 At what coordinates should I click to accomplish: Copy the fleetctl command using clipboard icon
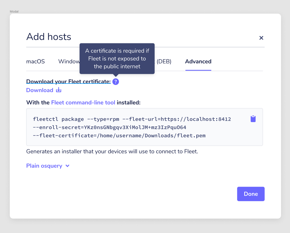(x=253, y=119)
